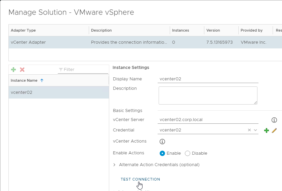This screenshot has height=191, width=282.
Task: Edit credential with pencil icon
Action: click(x=274, y=130)
